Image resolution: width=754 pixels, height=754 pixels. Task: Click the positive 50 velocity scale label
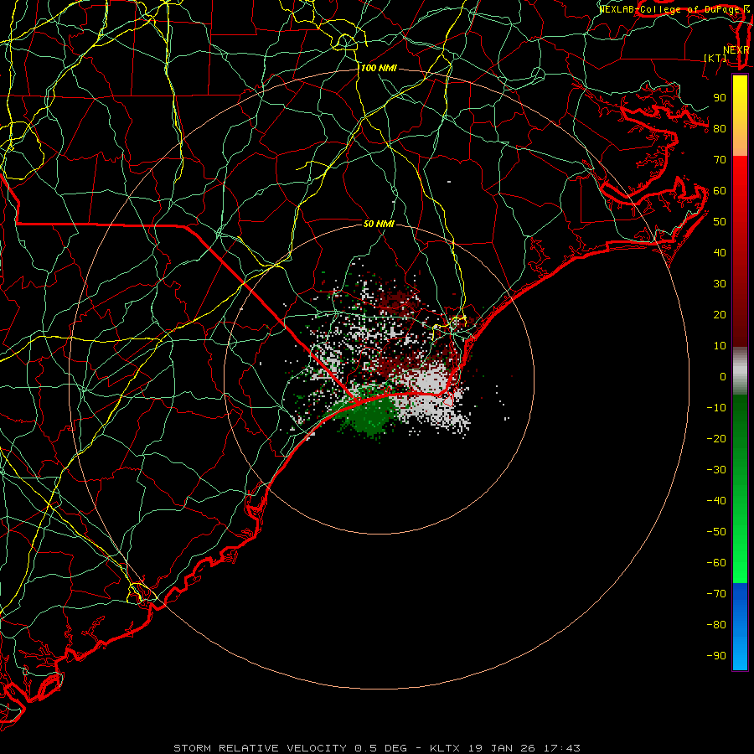point(720,222)
